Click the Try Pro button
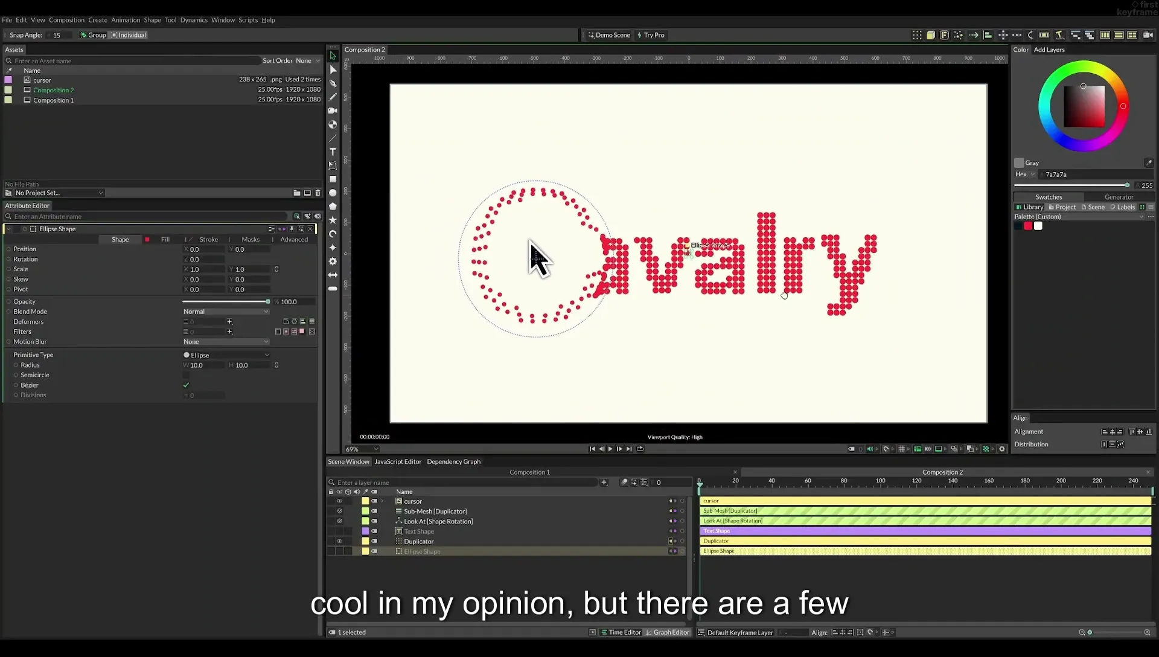1159x657 pixels. tap(651, 35)
